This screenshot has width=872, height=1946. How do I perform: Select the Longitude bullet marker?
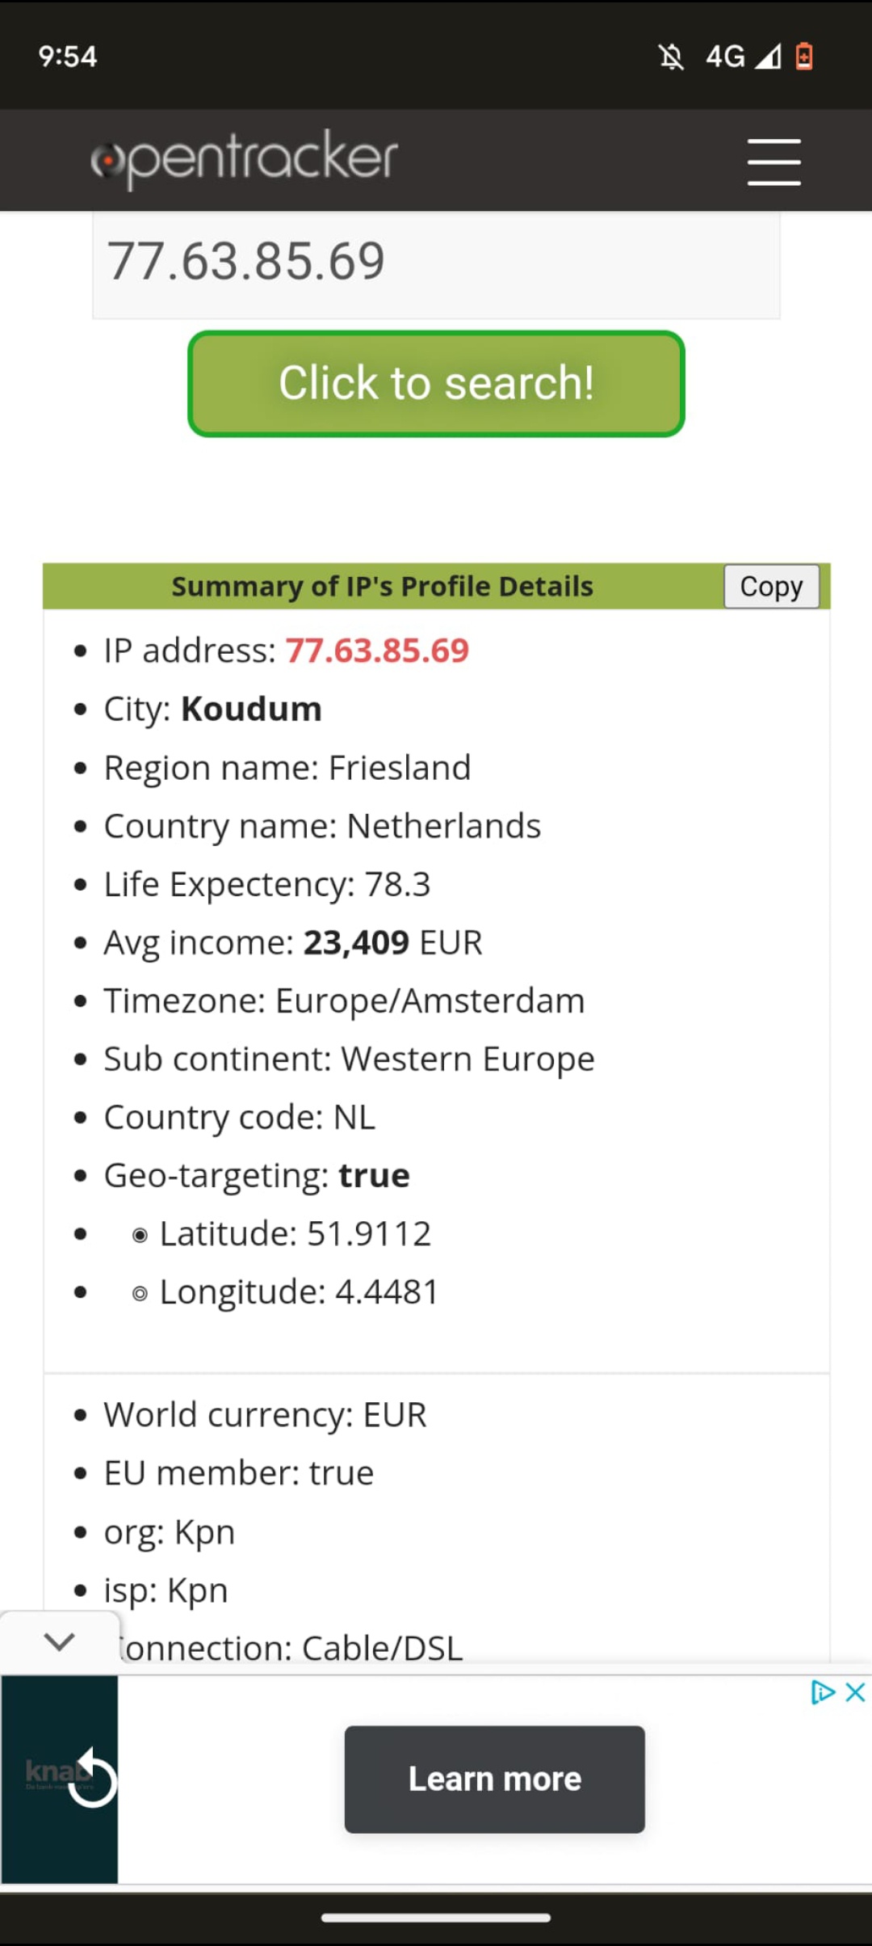click(x=140, y=1294)
